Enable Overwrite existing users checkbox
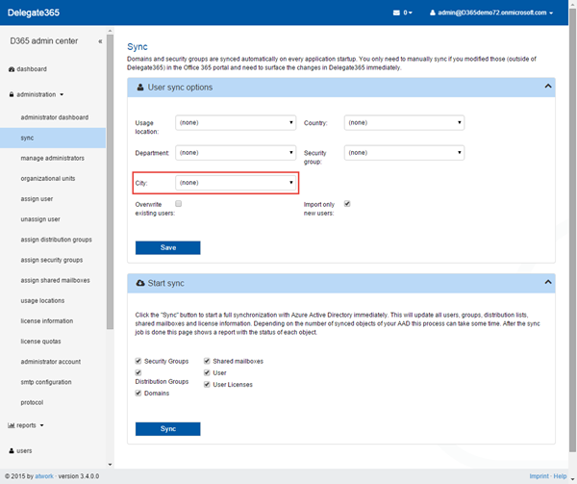Screen dimensions: 577x484 click(x=179, y=204)
